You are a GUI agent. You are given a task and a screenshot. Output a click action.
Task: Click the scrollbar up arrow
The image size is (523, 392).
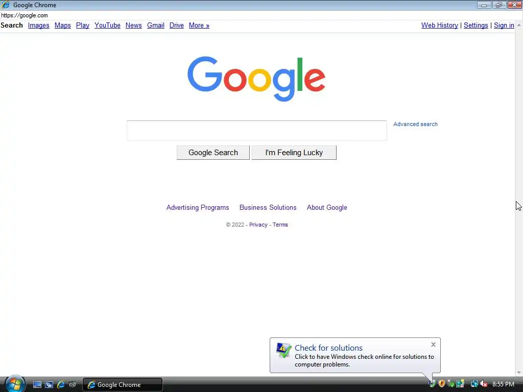coord(519,25)
